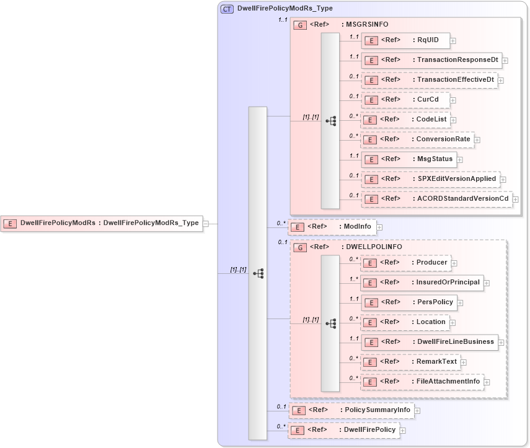Click the G group icon beside MSGRSINFO

click(x=300, y=24)
